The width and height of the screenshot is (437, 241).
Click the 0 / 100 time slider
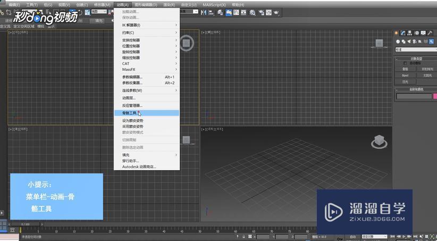click(26, 224)
